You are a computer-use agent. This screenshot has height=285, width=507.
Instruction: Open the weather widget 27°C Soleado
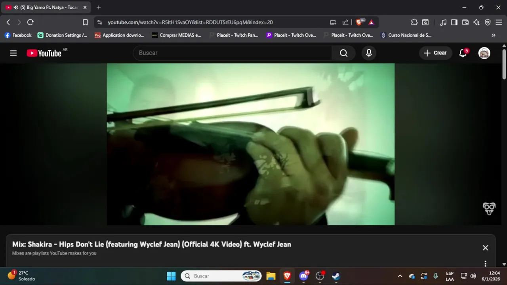(22, 276)
